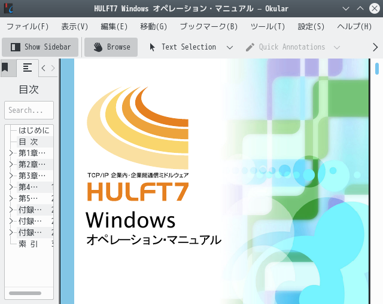Select the Text Selection tool
This screenshot has height=304, width=383.
tap(183, 47)
